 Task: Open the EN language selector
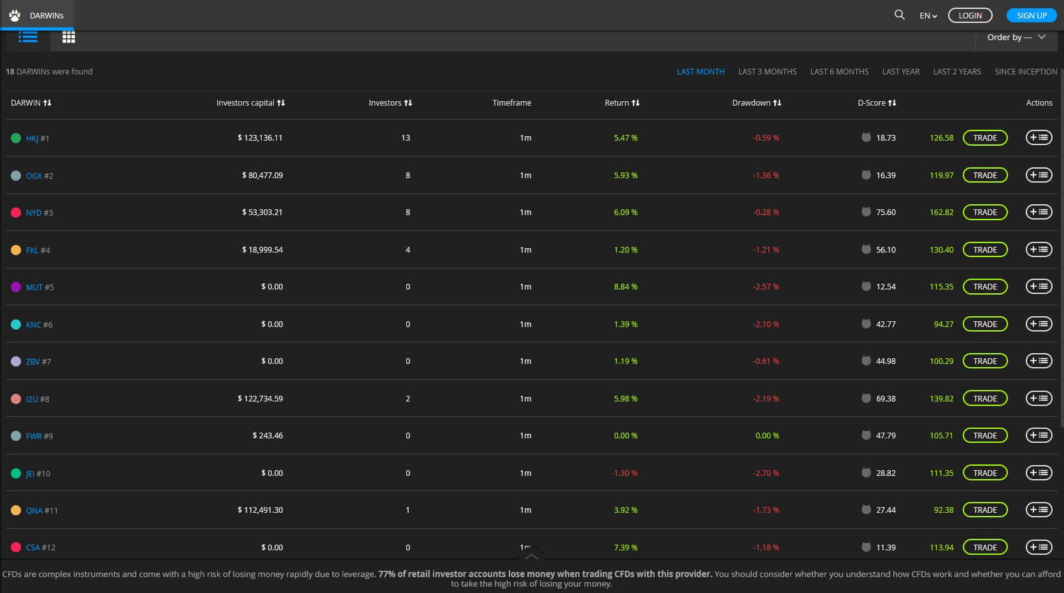tap(928, 15)
